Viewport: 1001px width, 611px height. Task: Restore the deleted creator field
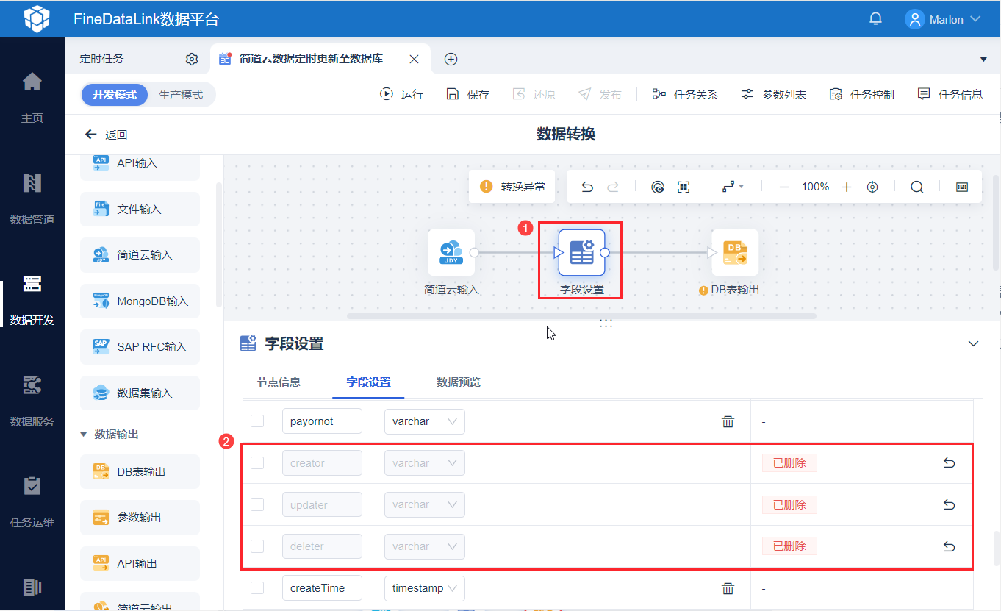pos(949,463)
